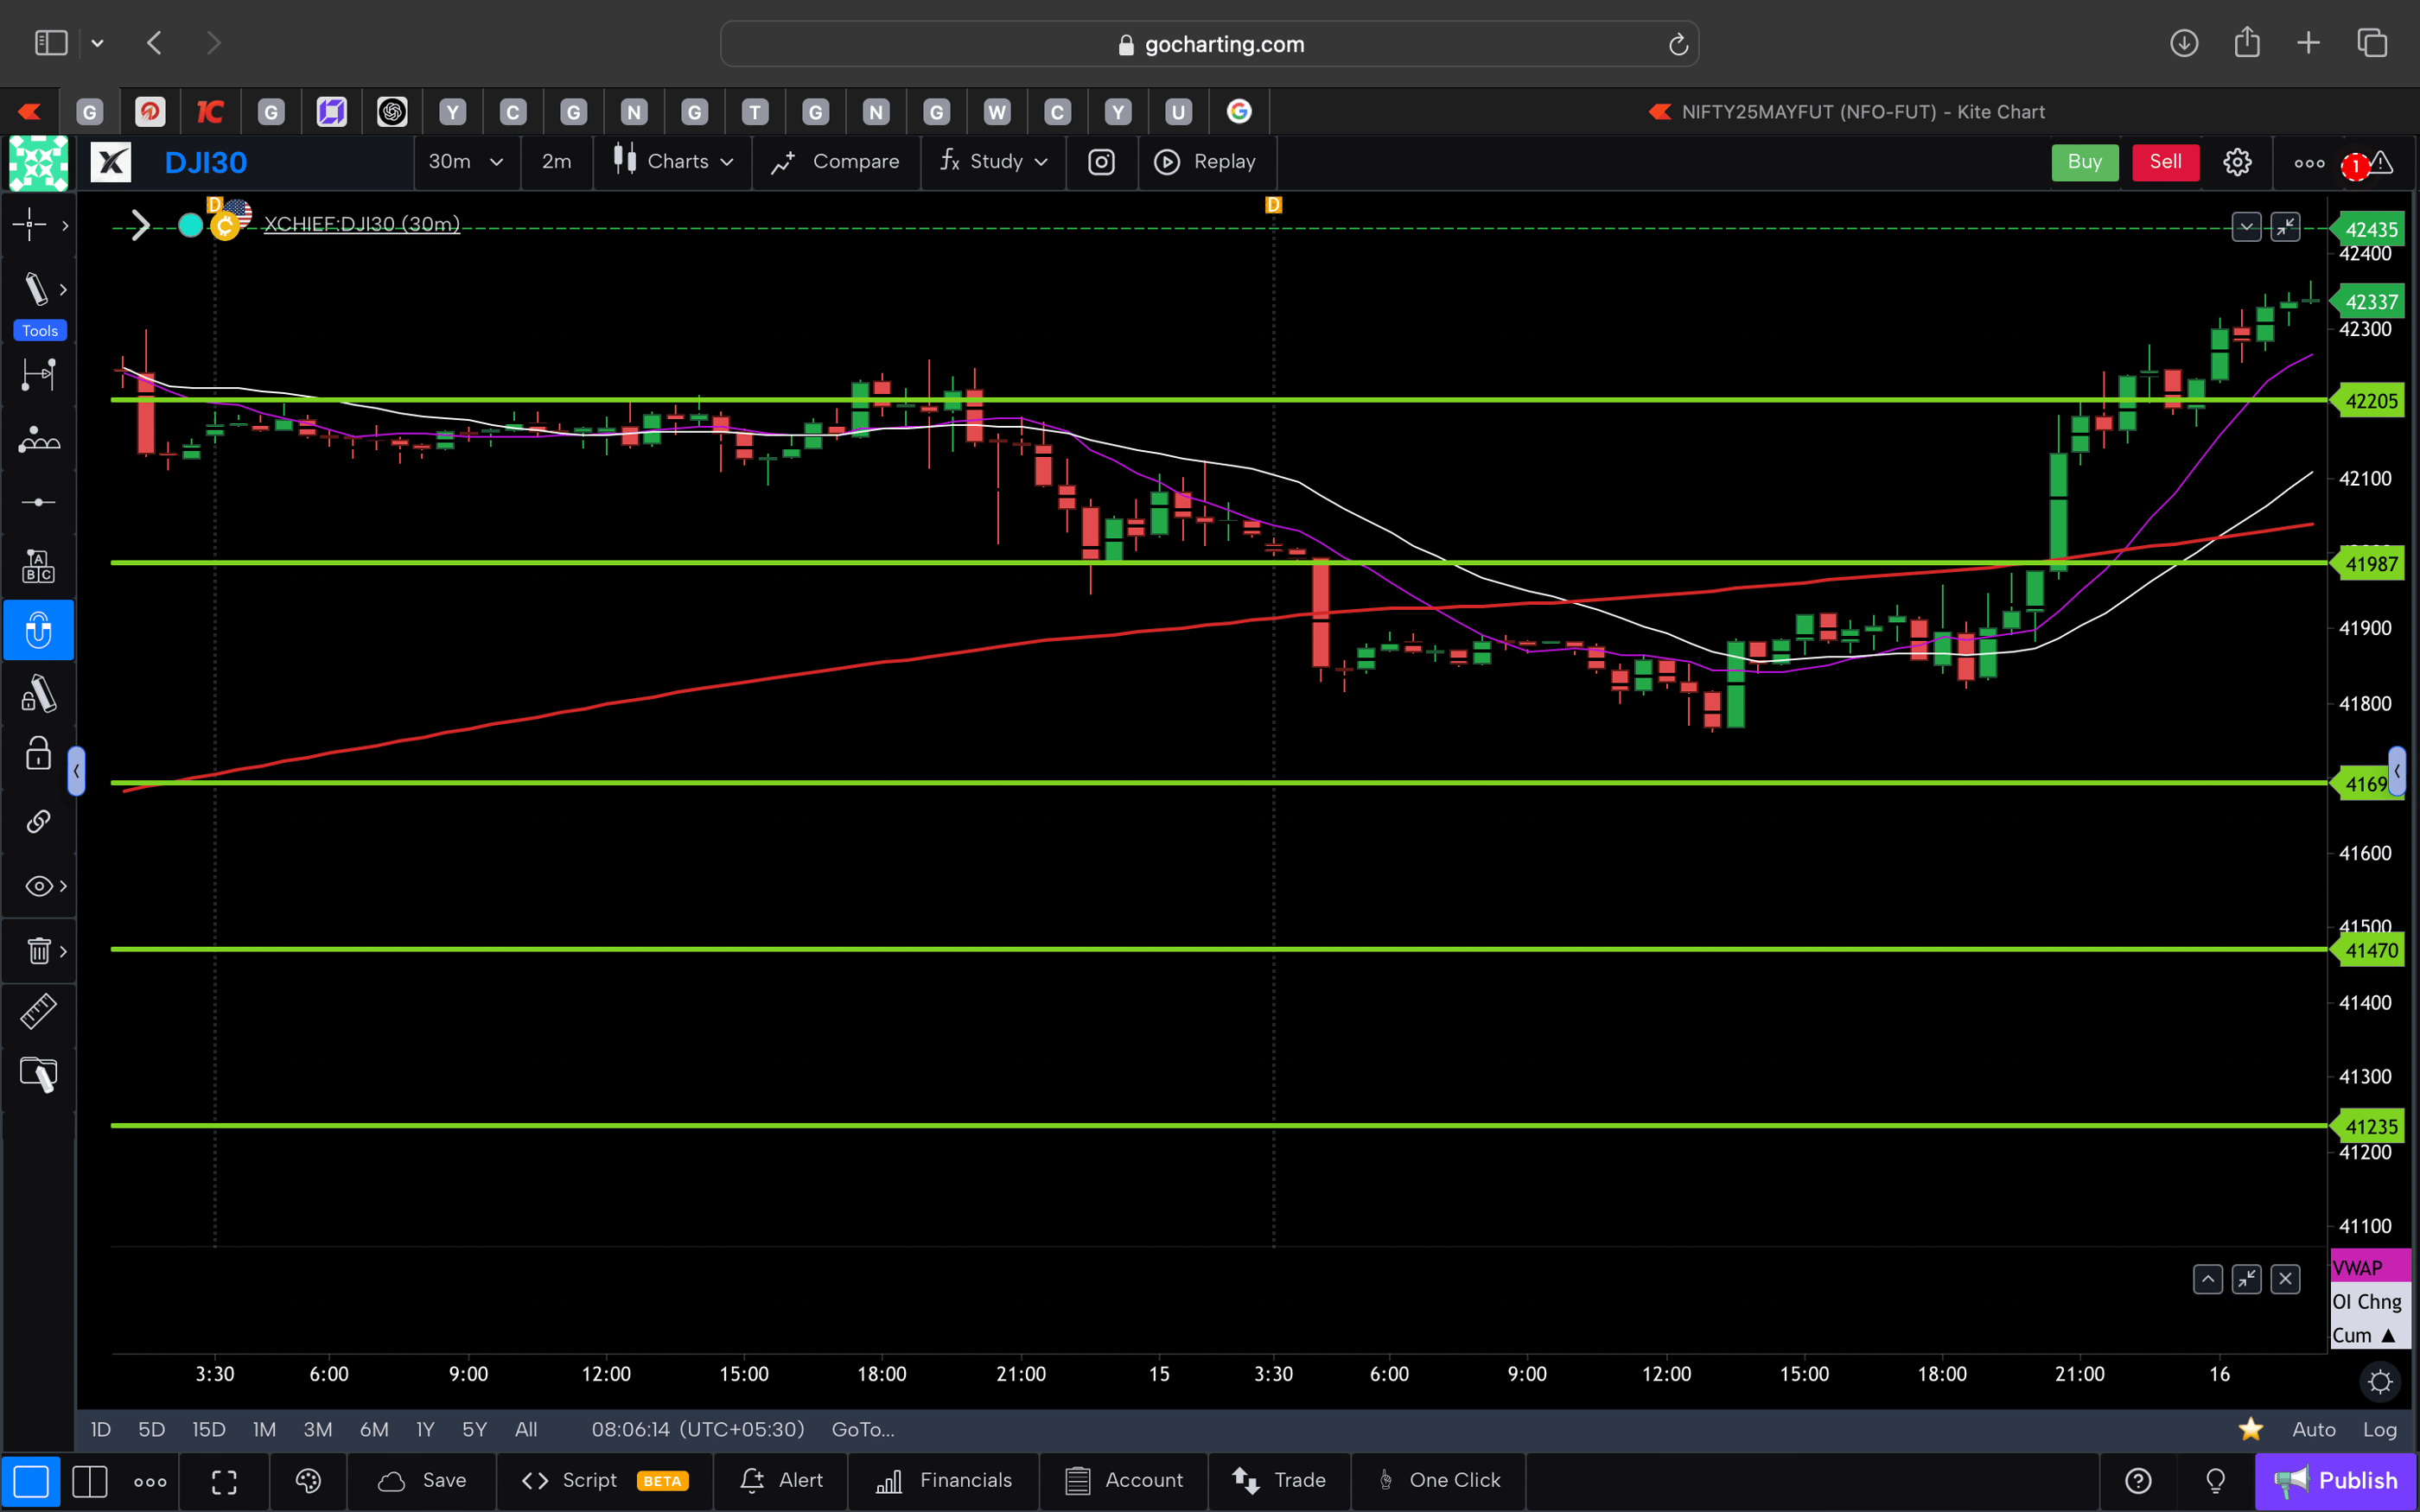Open the measuring ruler tool
The width and height of the screenshot is (2420, 1512).
pos(38,1011)
